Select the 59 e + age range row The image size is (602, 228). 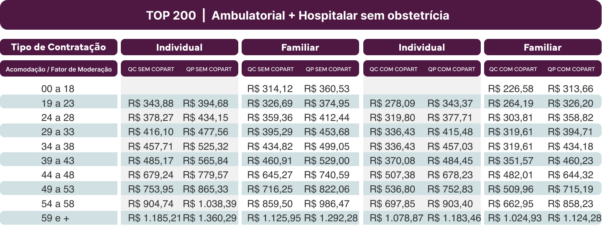(x=58, y=218)
